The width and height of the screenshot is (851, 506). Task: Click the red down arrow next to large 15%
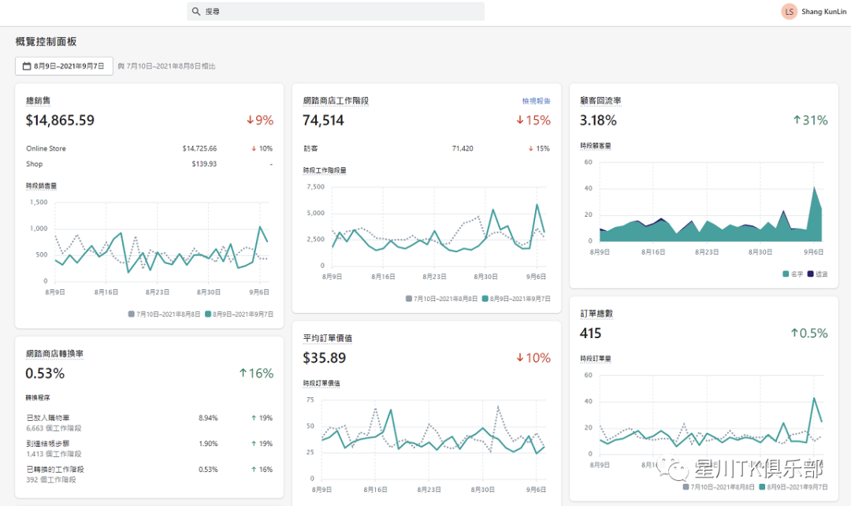[520, 120]
